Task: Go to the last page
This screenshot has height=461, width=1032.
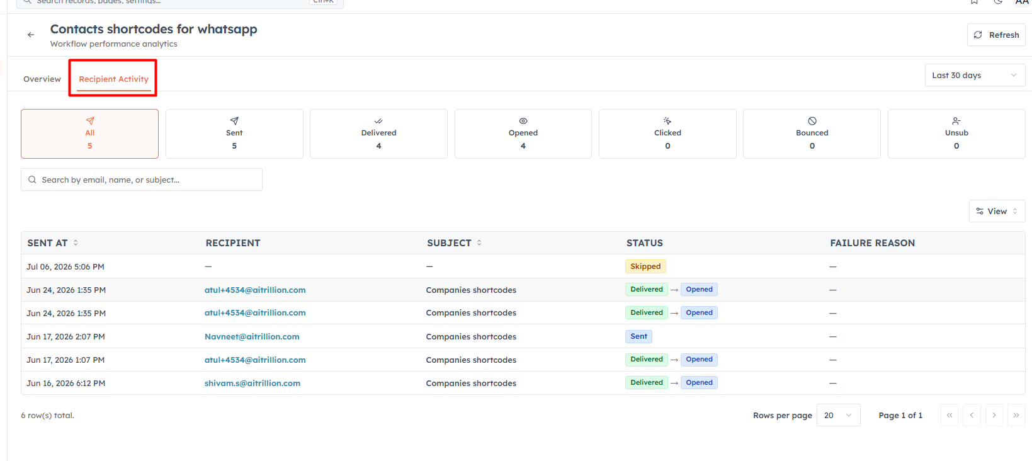Action: (1016, 415)
